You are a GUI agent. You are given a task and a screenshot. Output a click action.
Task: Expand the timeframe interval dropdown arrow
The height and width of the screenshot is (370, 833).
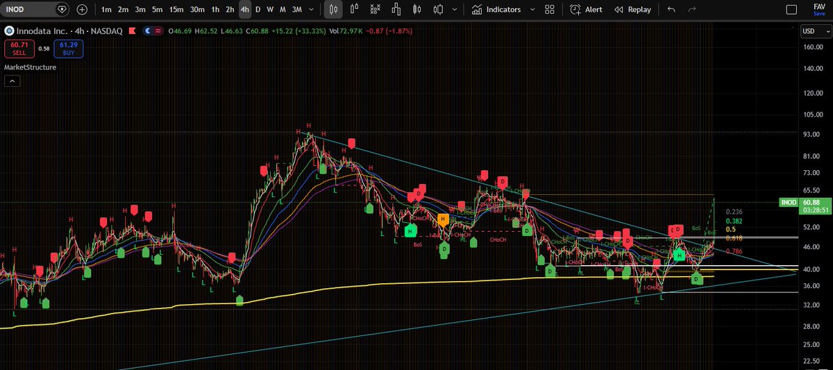310,10
